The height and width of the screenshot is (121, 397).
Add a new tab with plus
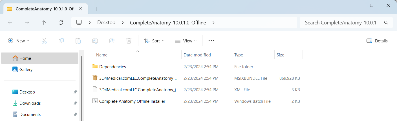coord(96,9)
